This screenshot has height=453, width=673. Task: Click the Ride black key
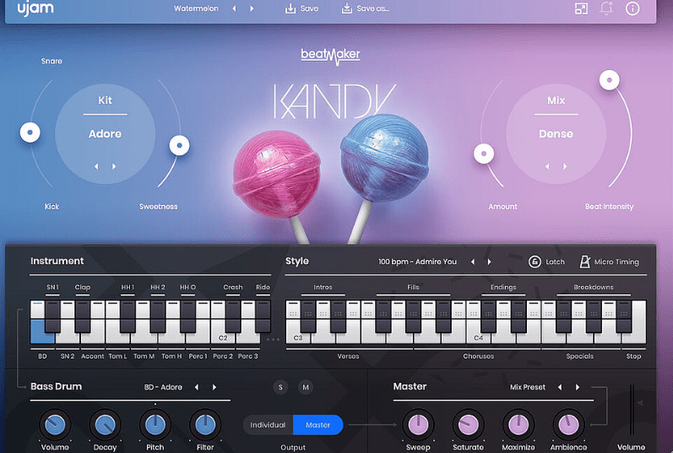pyautogui.click(x=263, y=316)
